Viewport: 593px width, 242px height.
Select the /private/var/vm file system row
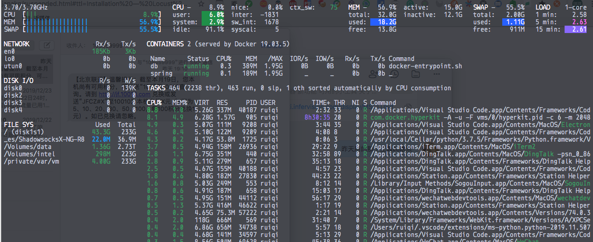click(70, 161)
